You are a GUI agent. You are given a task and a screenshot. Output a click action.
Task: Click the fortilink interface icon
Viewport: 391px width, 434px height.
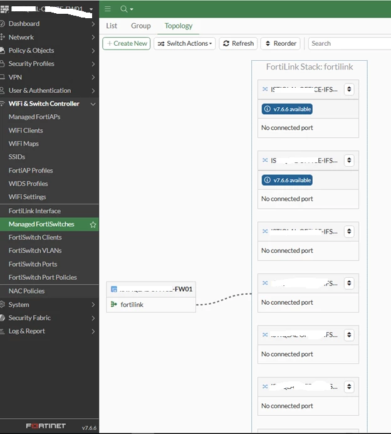pyautogui.click(x=113, y=304)
